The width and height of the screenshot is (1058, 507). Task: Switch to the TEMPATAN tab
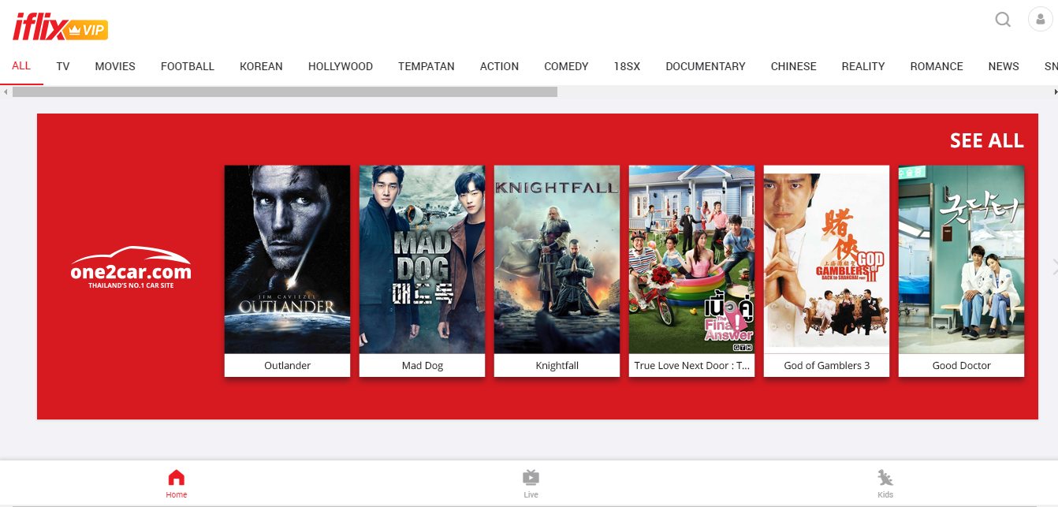[x=427, y=66]
